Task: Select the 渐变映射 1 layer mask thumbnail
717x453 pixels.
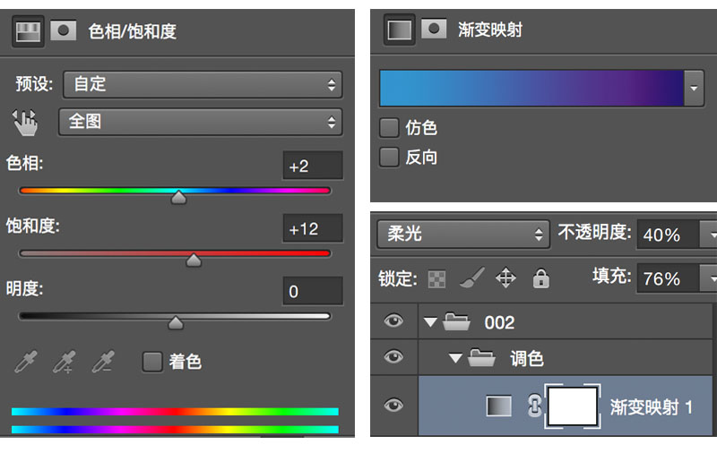Action: point(573,406)
